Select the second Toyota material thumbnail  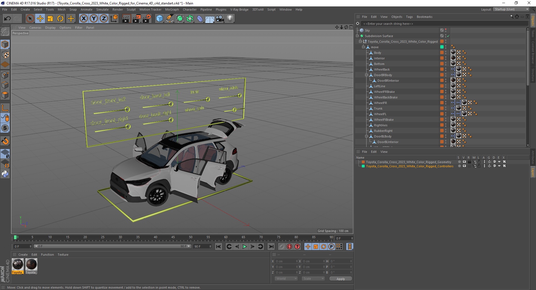(x=31, y=266)
